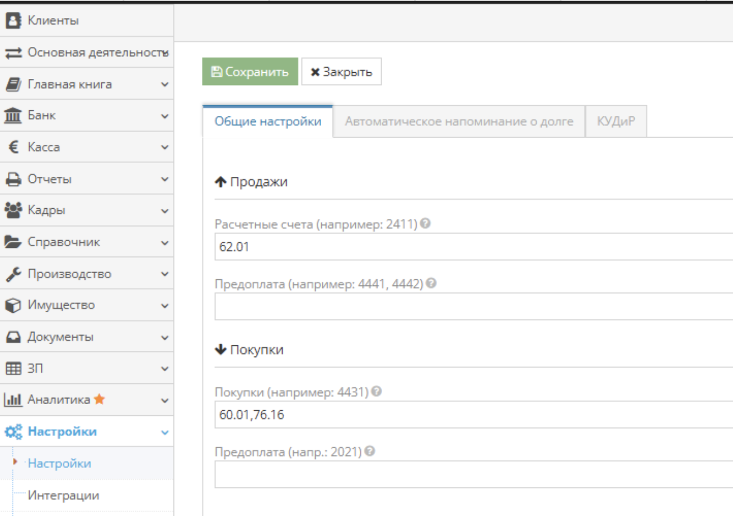This screenshot has width=733, height=516.
Task: Click the people icon beside Кадры
Action: (x=13, y=211)
